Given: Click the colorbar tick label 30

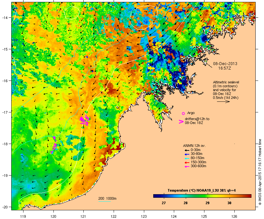Looking at the screenshot, I should point(230,203).
